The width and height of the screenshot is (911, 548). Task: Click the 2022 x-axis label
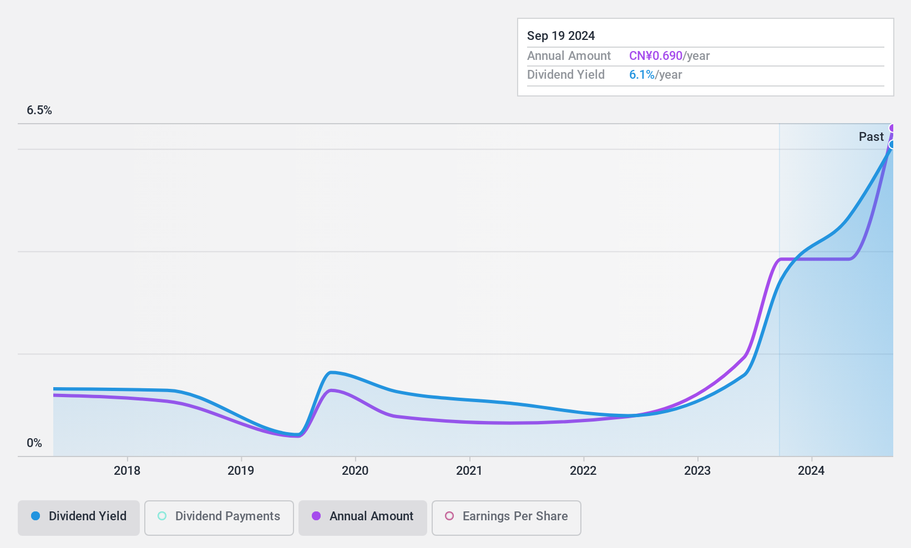583,470
